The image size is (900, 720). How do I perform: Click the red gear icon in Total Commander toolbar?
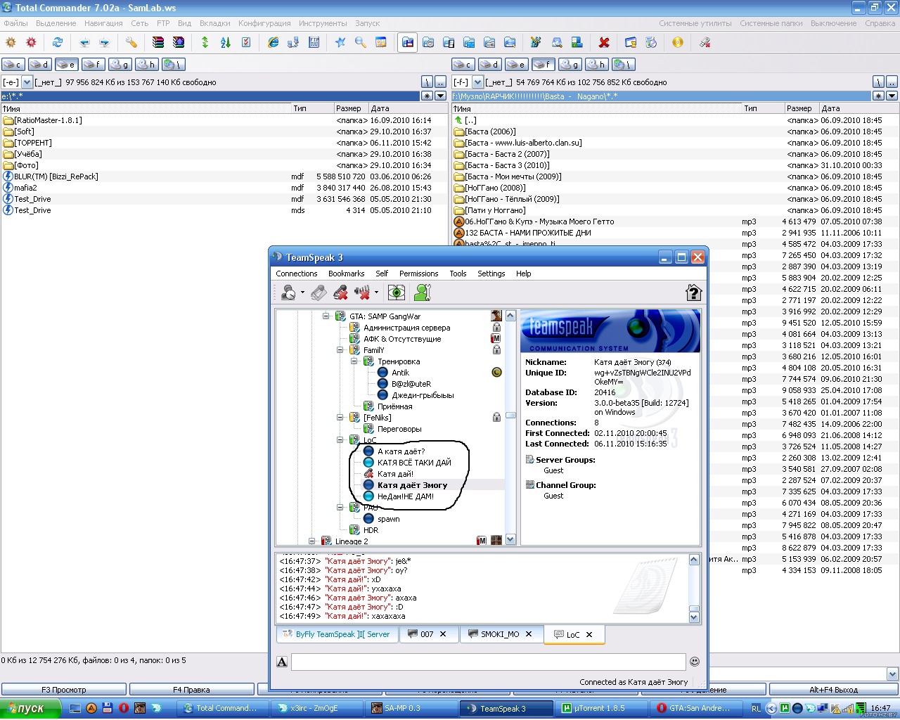coord(31,43)
